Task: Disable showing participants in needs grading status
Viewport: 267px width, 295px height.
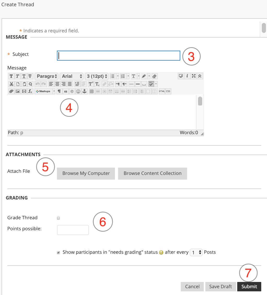Action: tap(58, 252)
